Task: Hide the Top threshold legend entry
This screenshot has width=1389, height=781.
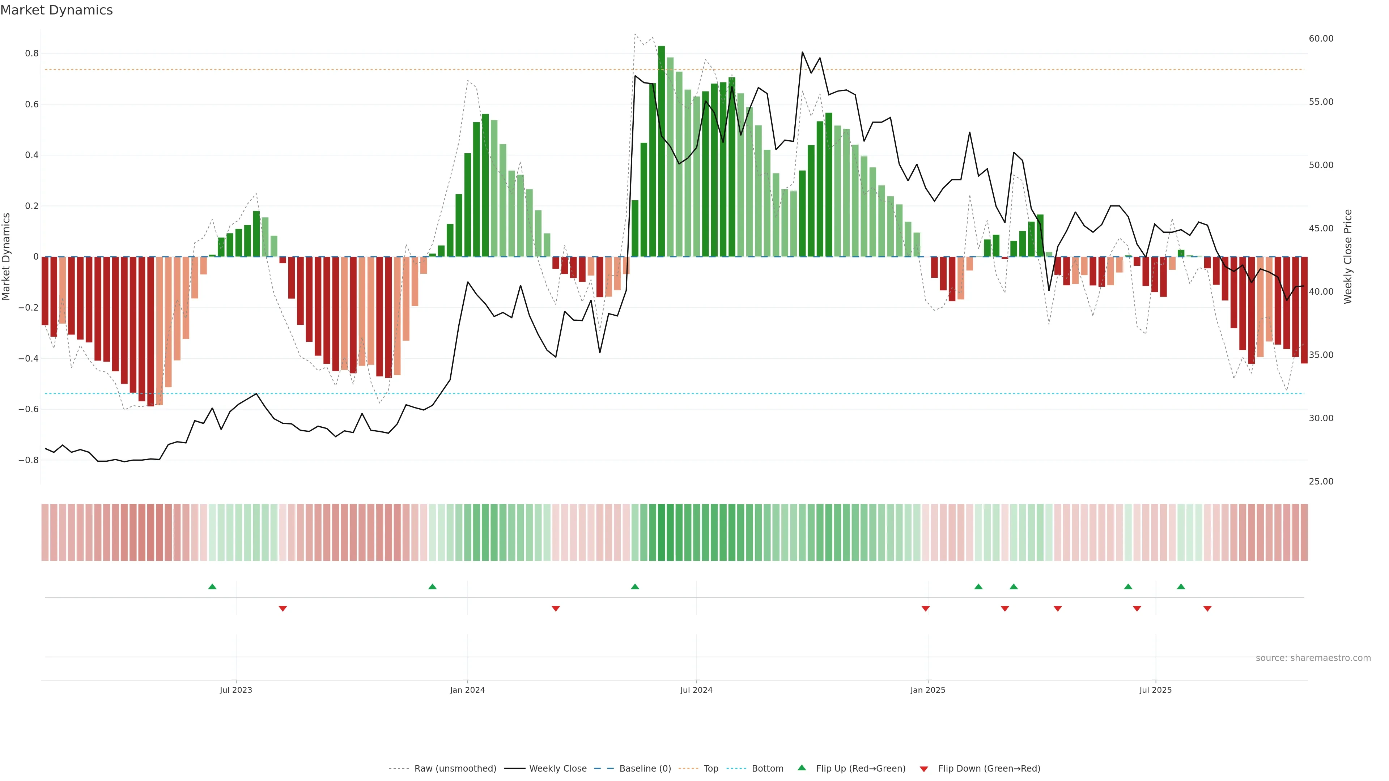Action: 711,768
